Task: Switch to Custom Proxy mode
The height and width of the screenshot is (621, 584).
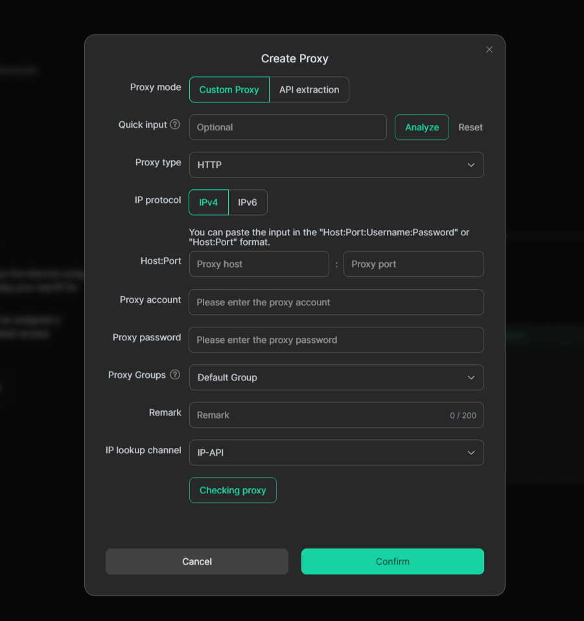Action: click(229, 89)
